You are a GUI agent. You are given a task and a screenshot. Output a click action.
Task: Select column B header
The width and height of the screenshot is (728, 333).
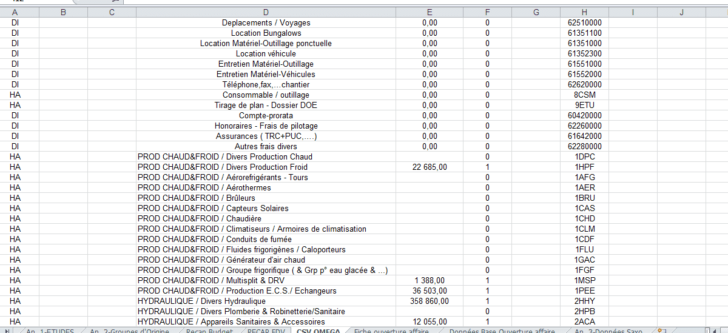click(63, 12)
